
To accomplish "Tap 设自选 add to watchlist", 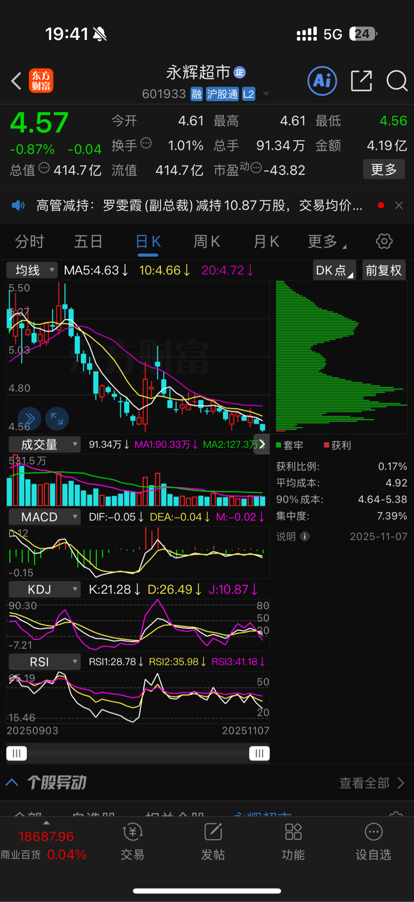I will 373,842.
